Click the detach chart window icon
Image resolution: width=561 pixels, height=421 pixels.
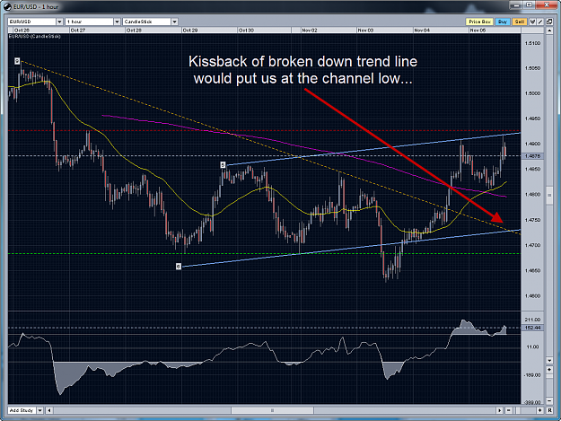(x=549, y=22)
